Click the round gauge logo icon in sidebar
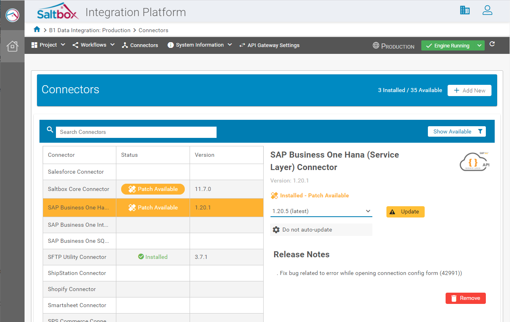This screenshot has width=510, height=322. pos(12,15)
